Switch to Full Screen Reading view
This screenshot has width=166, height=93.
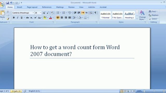pos(125,91)
